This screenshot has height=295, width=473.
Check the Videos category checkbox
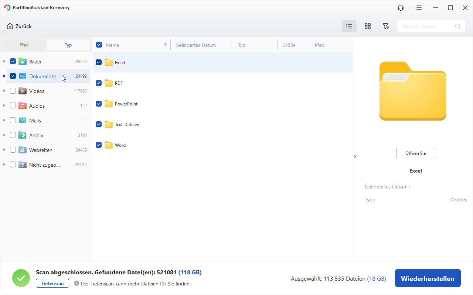[13, 91]
